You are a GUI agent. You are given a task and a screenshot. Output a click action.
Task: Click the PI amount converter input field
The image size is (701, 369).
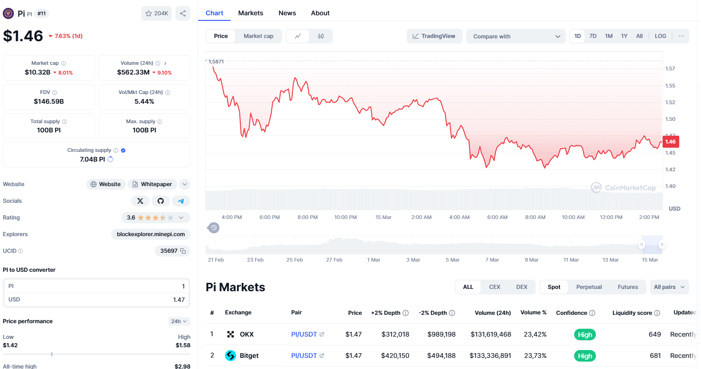[x=96, y=286]
